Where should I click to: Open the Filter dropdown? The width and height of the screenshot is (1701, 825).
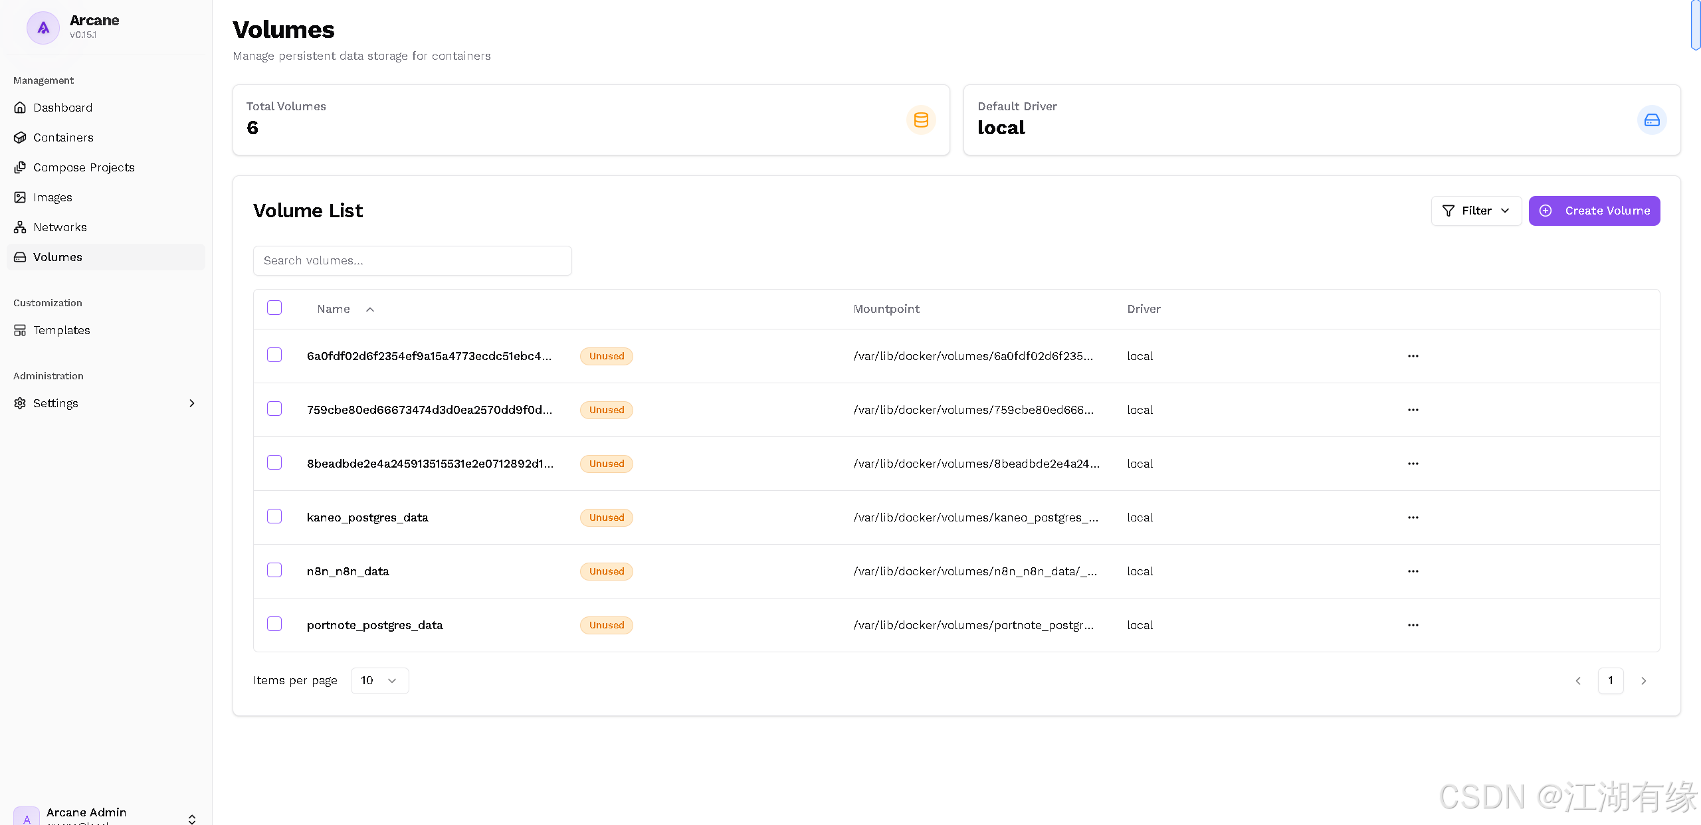tap(1476, 211)
